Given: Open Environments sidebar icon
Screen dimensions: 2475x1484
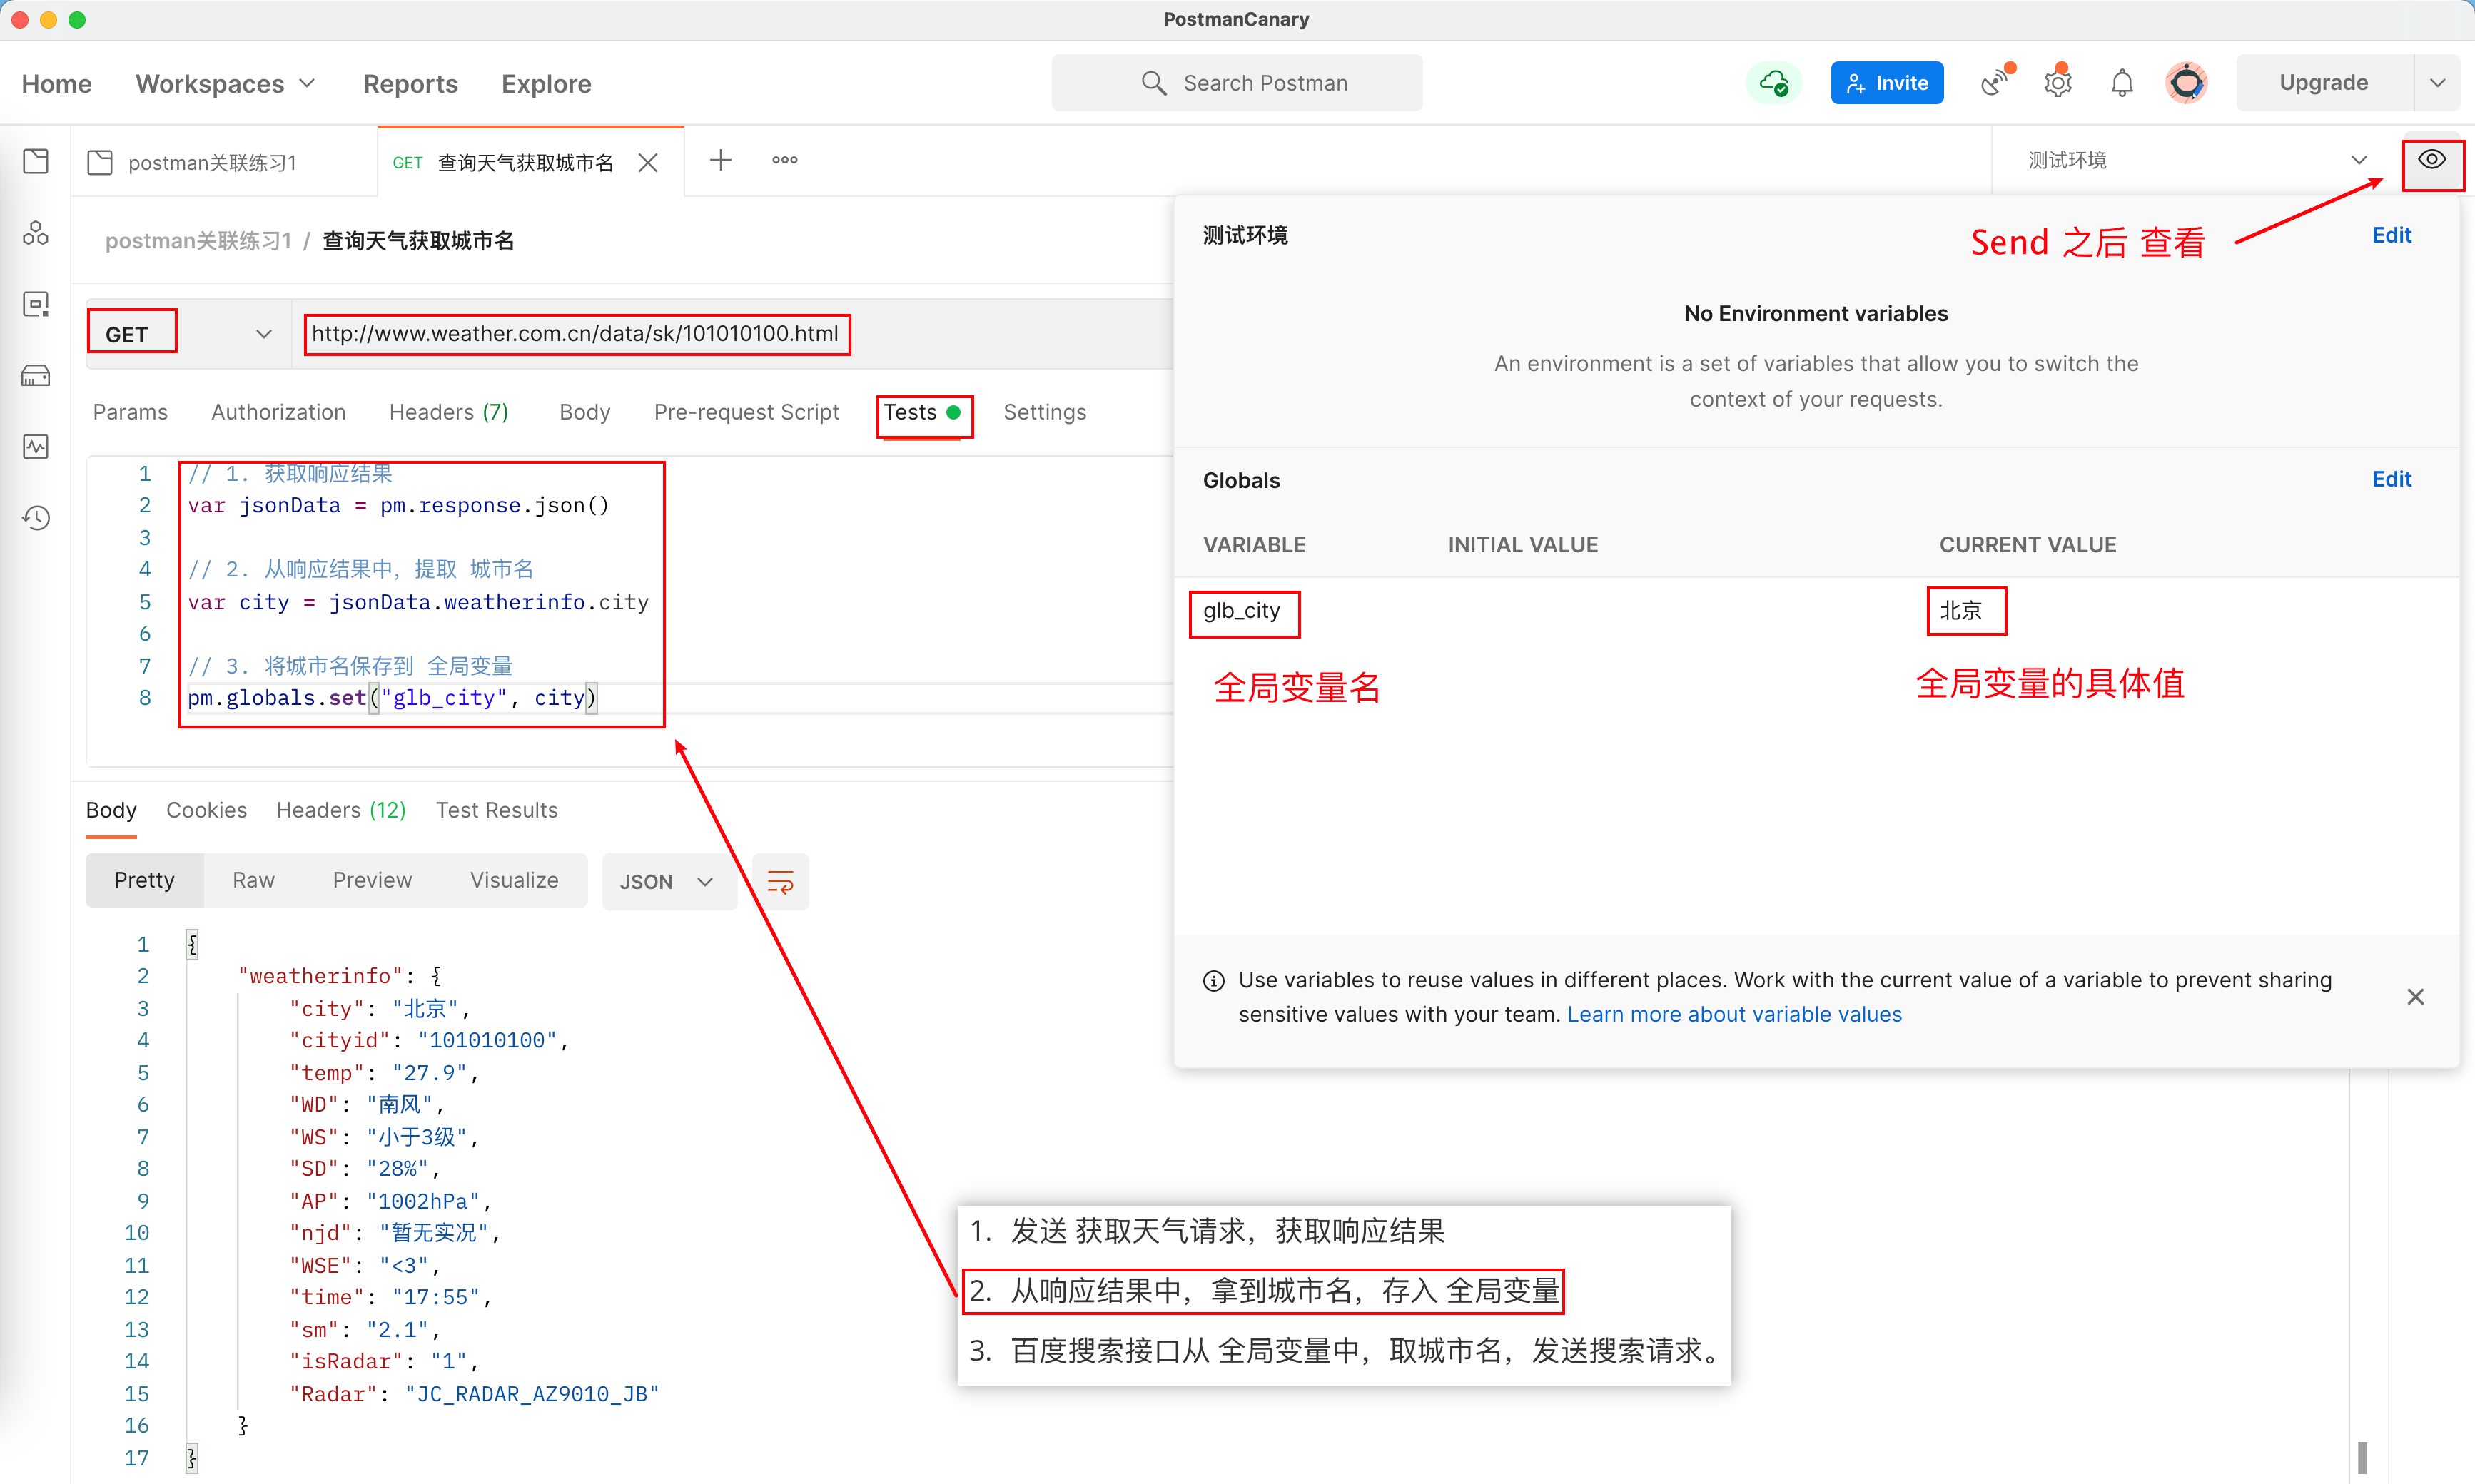Looking at the screenshot, I should coord(36,304).
